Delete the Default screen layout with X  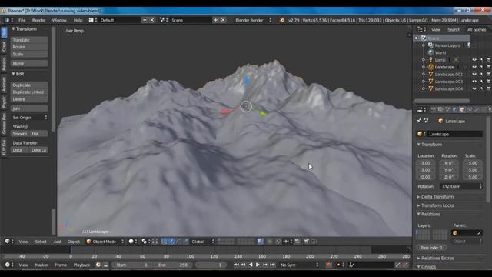click(152, 20)
